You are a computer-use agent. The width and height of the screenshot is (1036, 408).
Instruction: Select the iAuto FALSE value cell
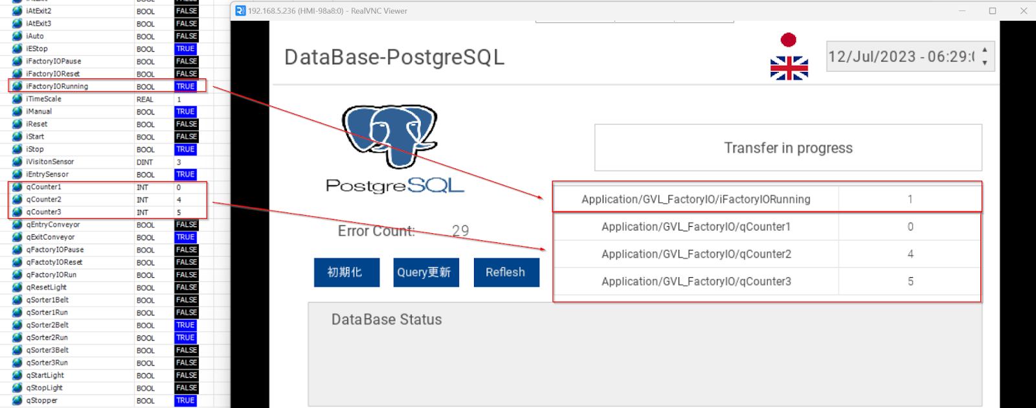186,36
